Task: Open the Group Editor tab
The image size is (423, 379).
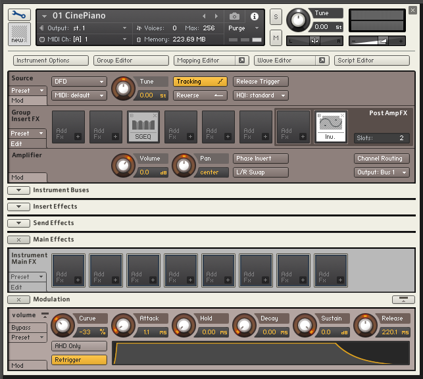Action: 131,61
